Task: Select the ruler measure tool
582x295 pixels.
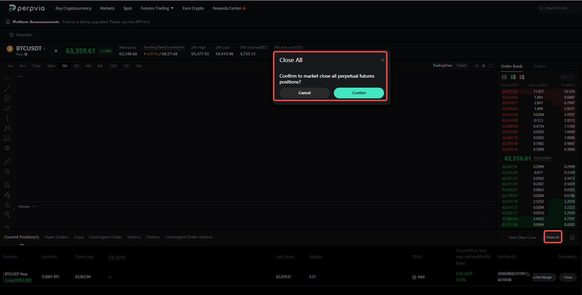Action: (x=7, y=161)
